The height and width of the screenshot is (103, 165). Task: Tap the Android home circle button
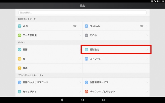(x=82, y=100)
